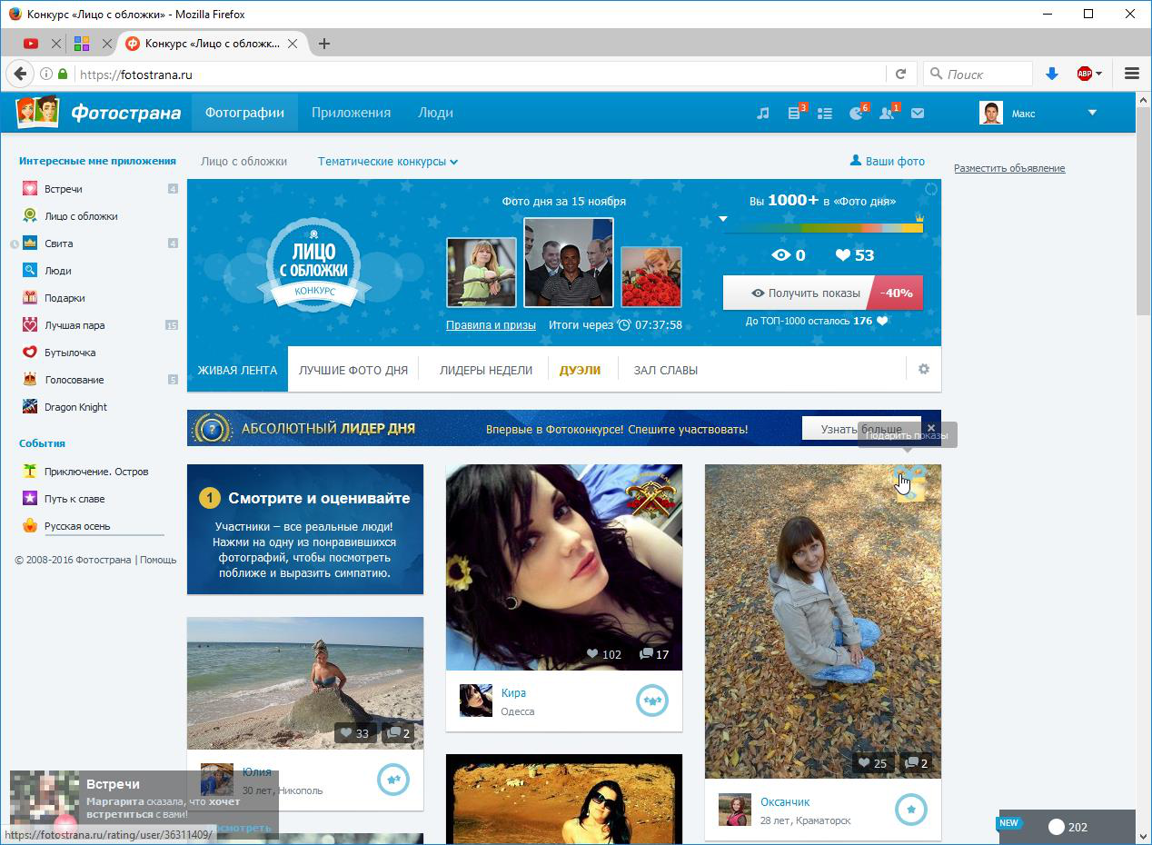Screen dimensions: 1152x845
Task: Follow the Правила и призы link
Action: (x=491, y=325)
